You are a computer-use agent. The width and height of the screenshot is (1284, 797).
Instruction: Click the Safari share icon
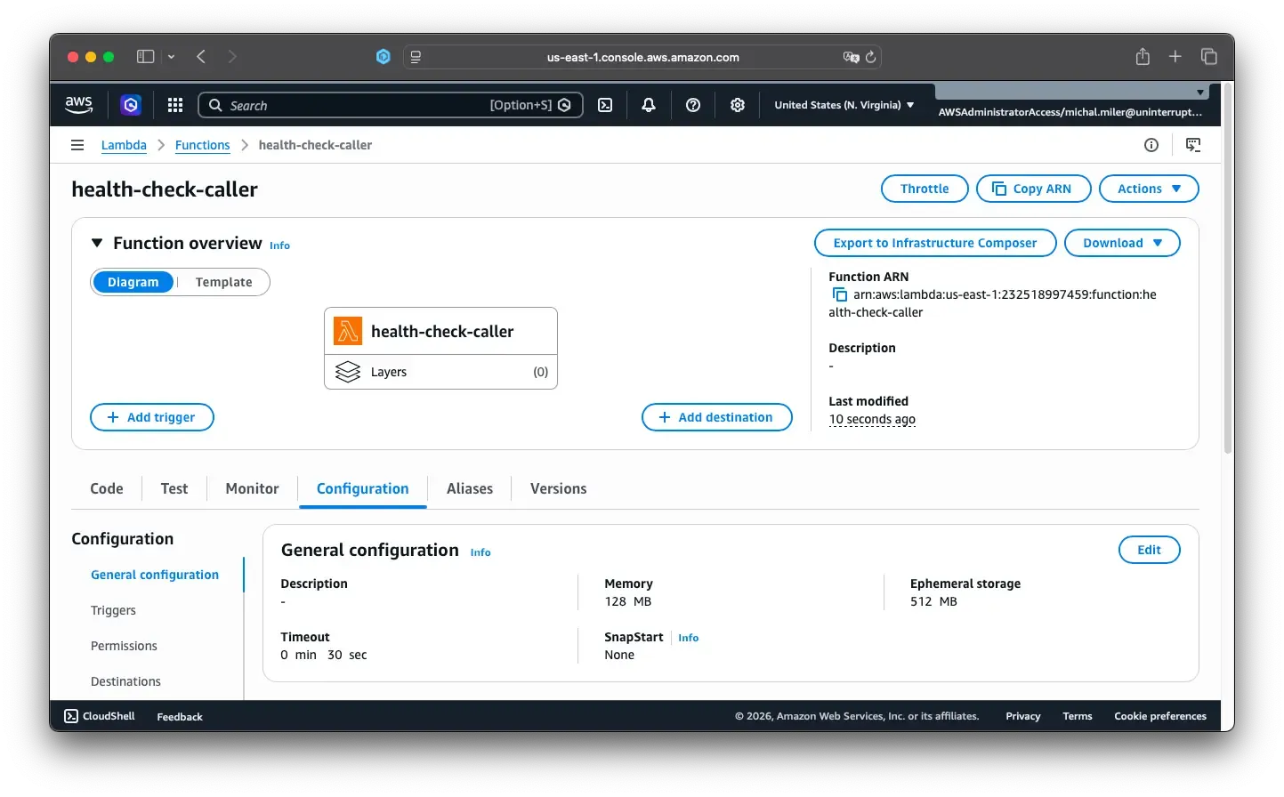pyautogui.click(x=1143, y=57)
